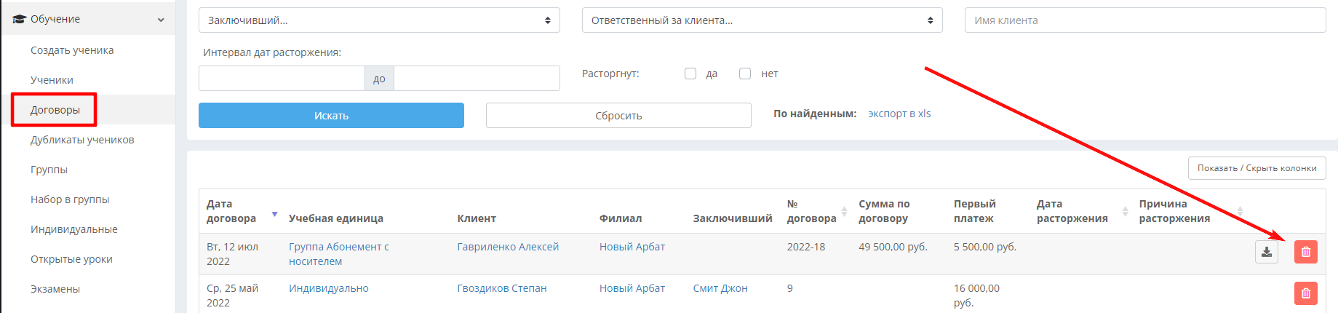Select Вт, 12 июл 2022 date cell
This screenshot has width=1338, height=313.
[x=232, y=254]
